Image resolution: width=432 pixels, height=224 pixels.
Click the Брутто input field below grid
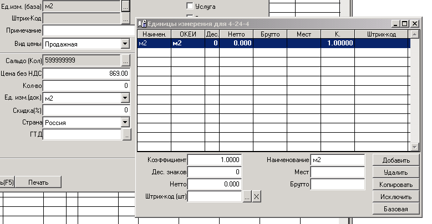click(x=338, y=184)
